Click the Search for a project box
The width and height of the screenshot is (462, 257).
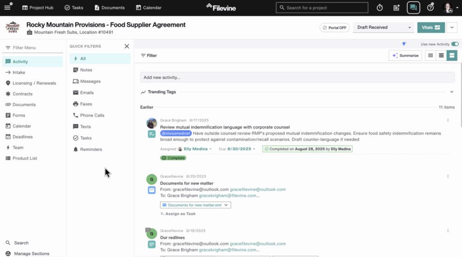click(x=322, y=8)
